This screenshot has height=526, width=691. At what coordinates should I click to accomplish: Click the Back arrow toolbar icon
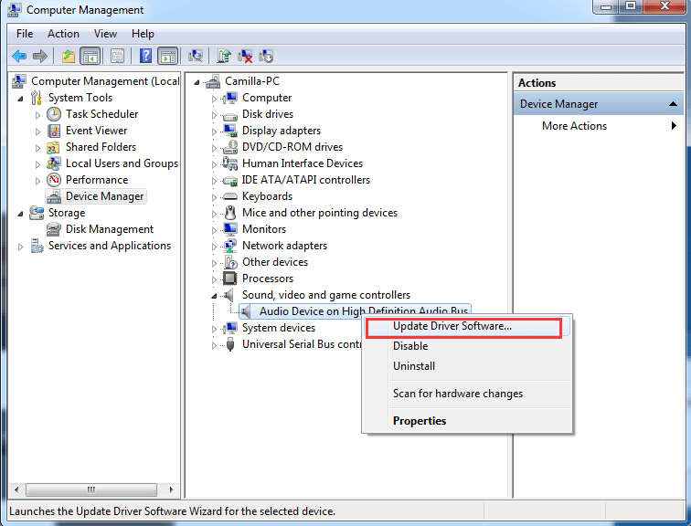click(18, 57)
